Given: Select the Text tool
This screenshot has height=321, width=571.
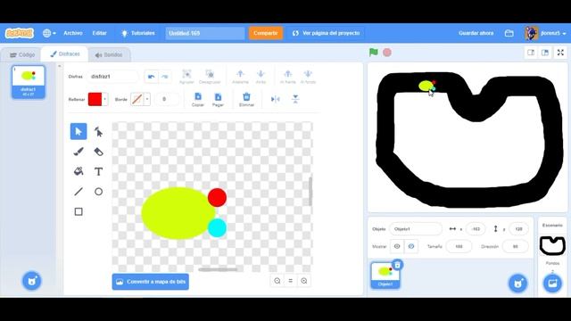Looking at the screenshot, I should point(98,171).
